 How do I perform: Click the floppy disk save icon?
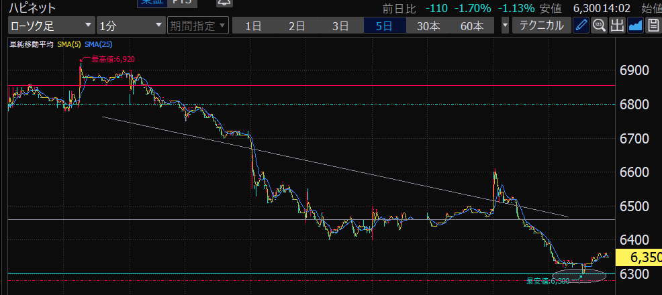(x=653, y=26)
